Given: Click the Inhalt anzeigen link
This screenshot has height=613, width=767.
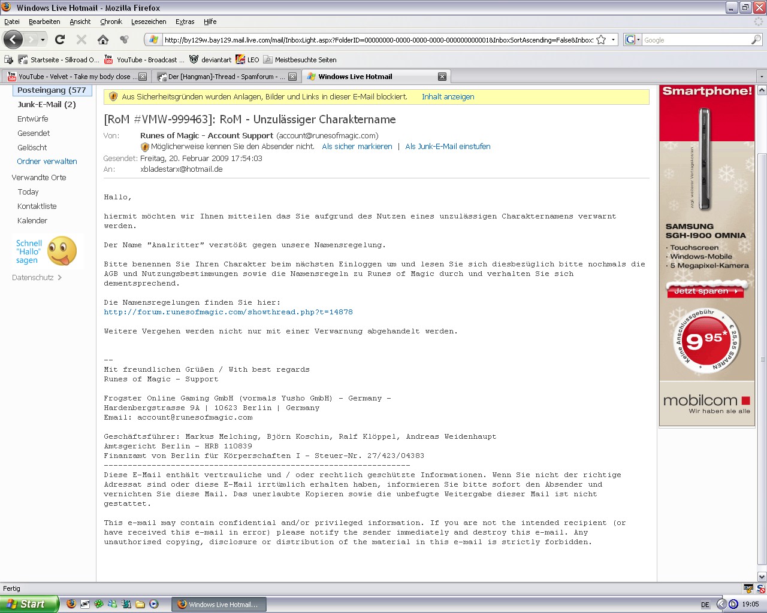Looking at the screenshot, I should (x=448, y=97).
